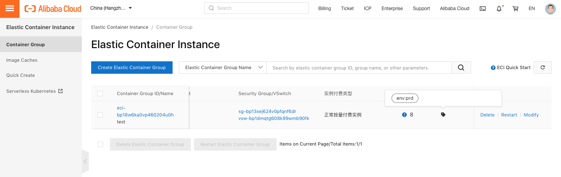Click the Alibaba Cloud logo
The image size is (561, 177).
[x=53, y=9]
